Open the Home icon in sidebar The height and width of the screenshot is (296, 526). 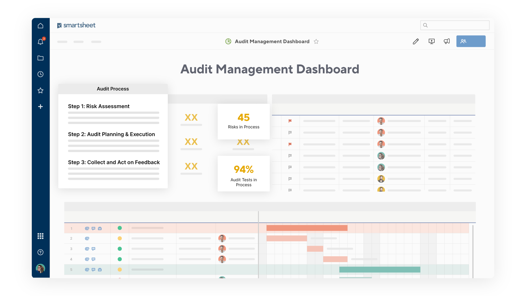[40, 26]
